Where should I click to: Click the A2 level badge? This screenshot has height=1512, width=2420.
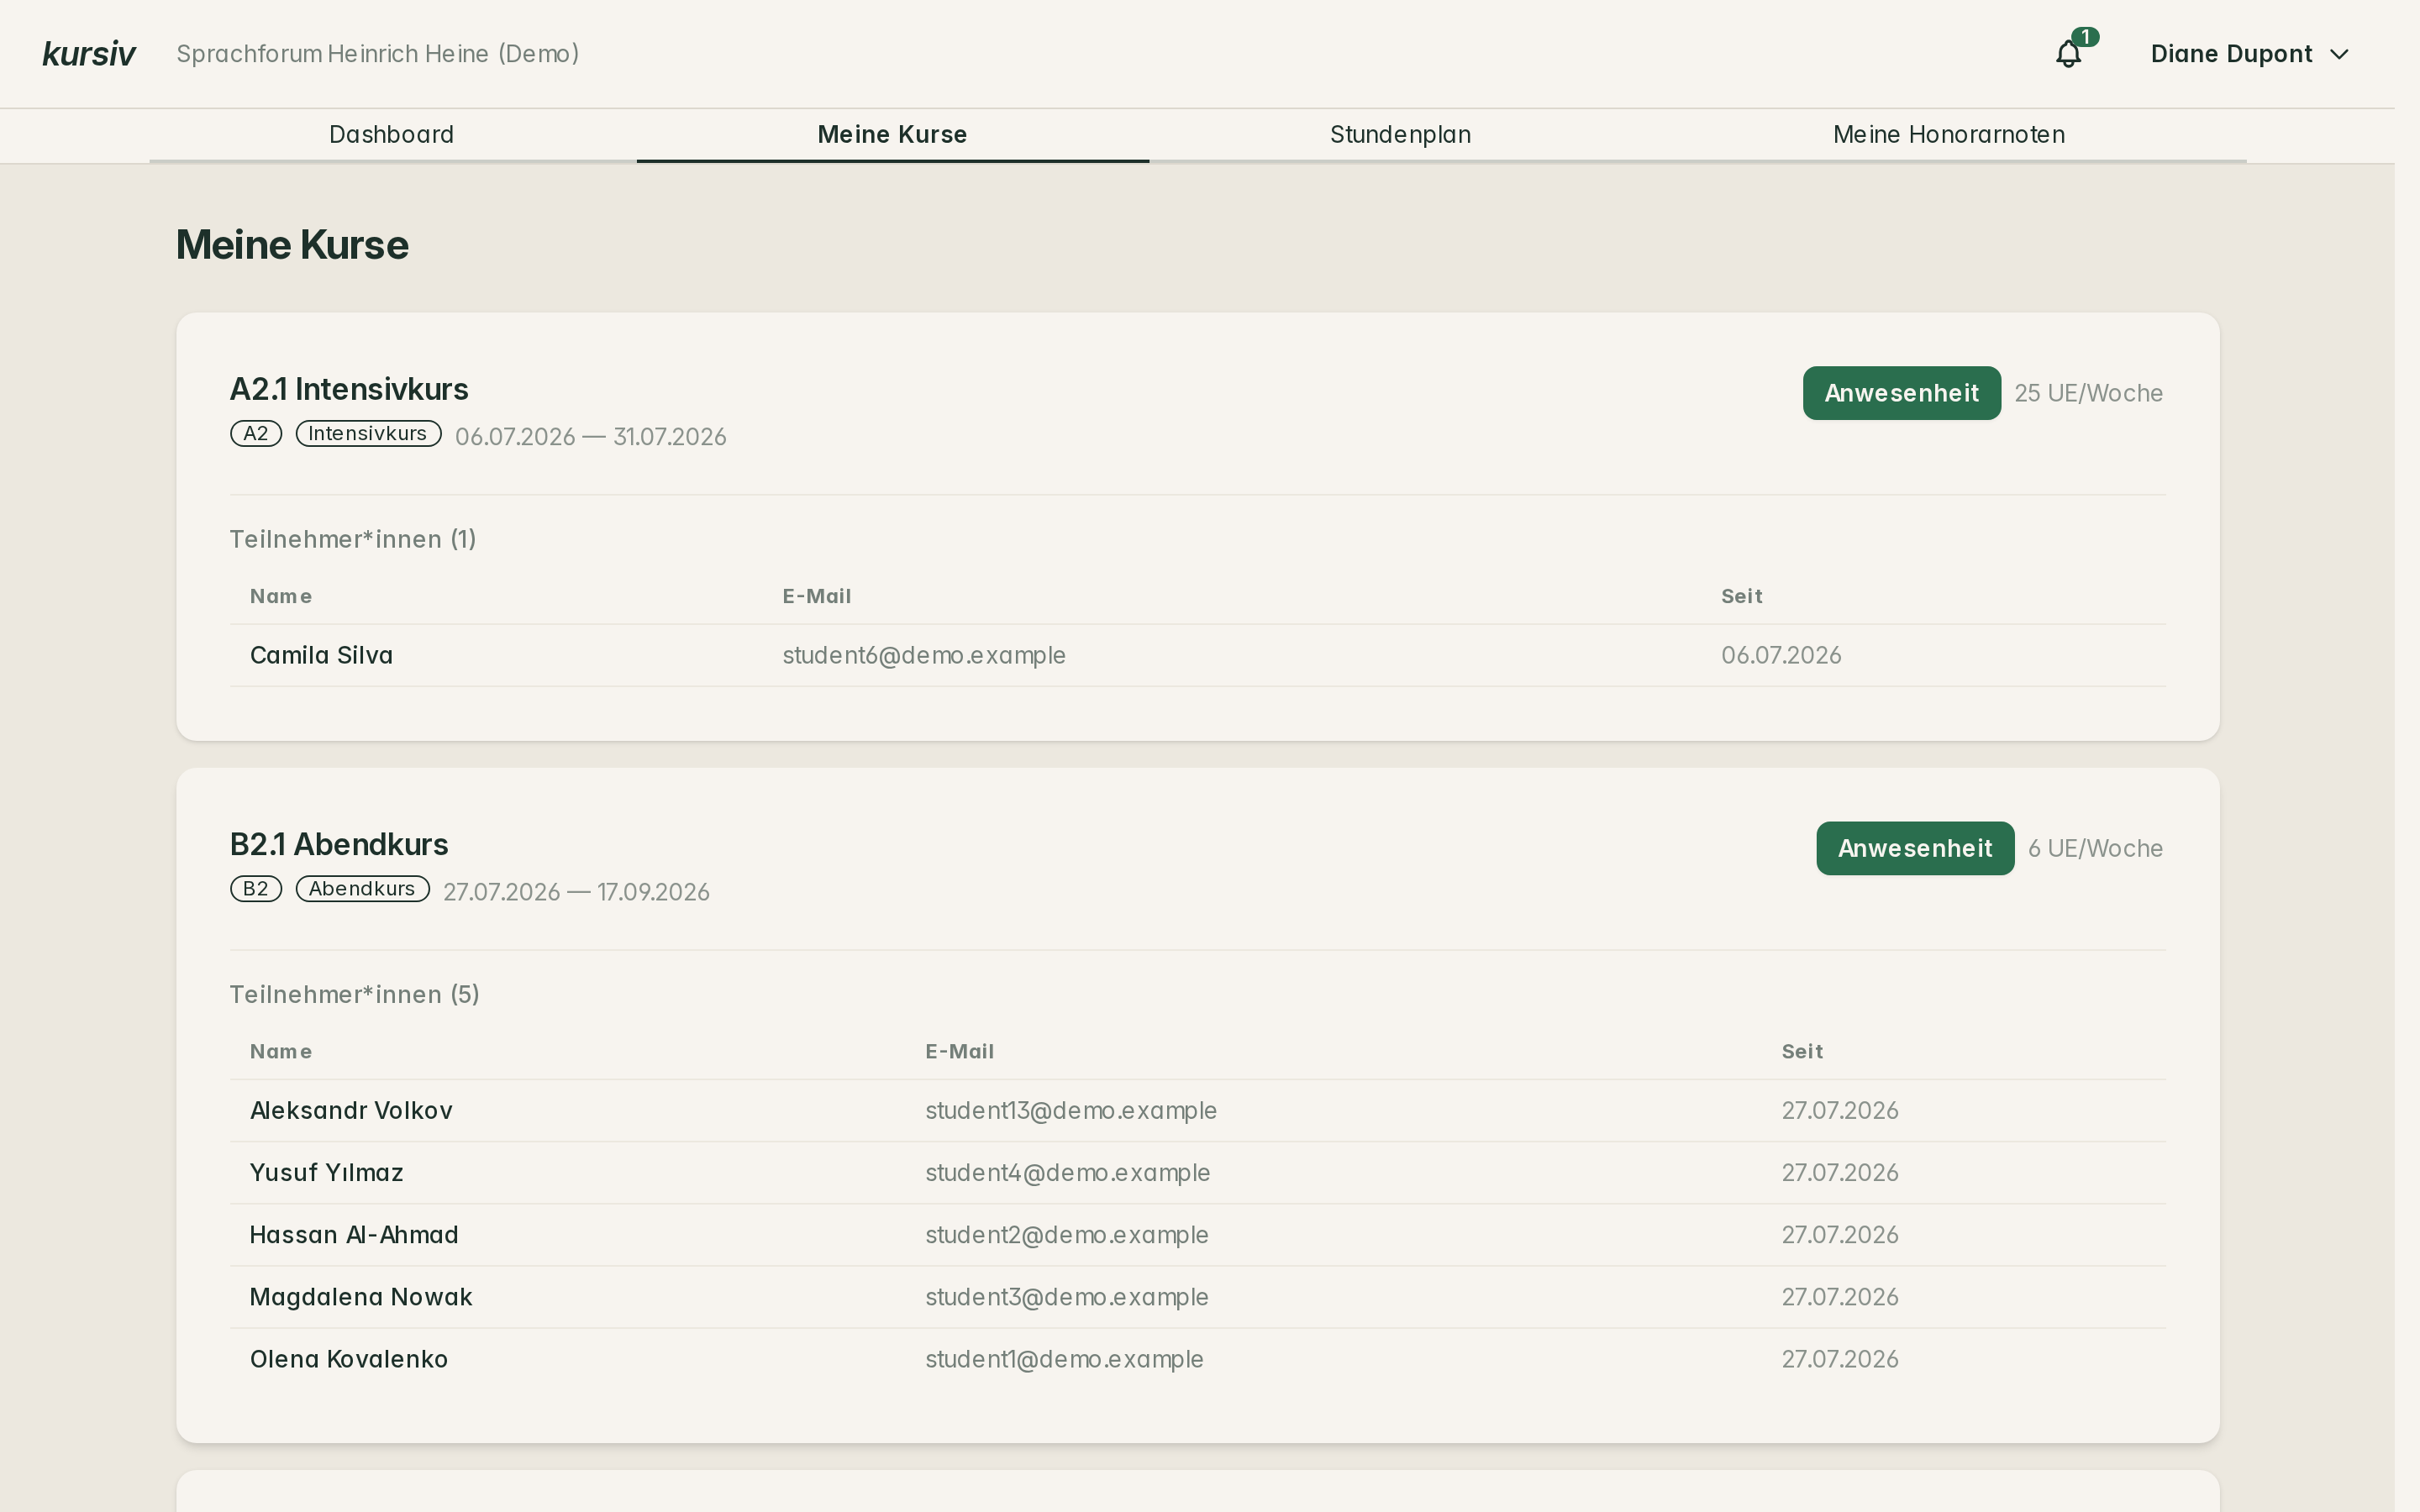pyautogui.click(x=256, y=434)
